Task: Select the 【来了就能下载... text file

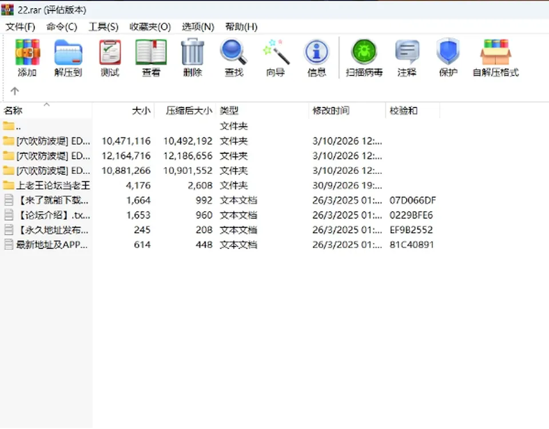Action: [x=53, y=200]
